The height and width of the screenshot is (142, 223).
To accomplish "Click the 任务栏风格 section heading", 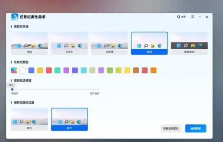I will click(x=21, y=26).
